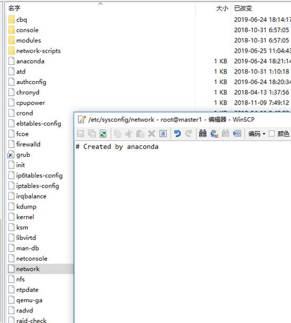Image resolution: width=291 pixels, height=323 pixels.
Task: Click the cbq folder icon
Action: [12, 19]
